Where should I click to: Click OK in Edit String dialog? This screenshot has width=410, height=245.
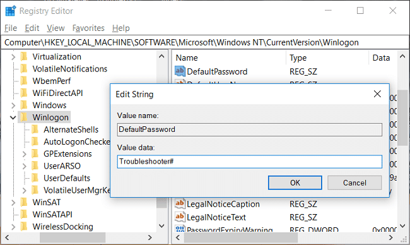pyautogui.click(x=295, y=182)
